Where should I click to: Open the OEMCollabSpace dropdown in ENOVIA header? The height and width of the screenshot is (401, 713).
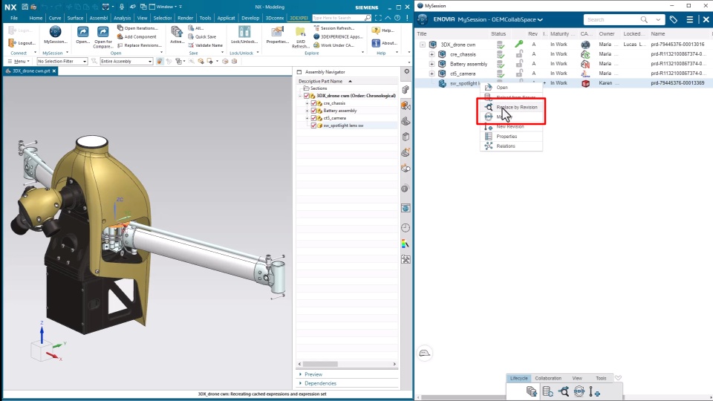540,19
